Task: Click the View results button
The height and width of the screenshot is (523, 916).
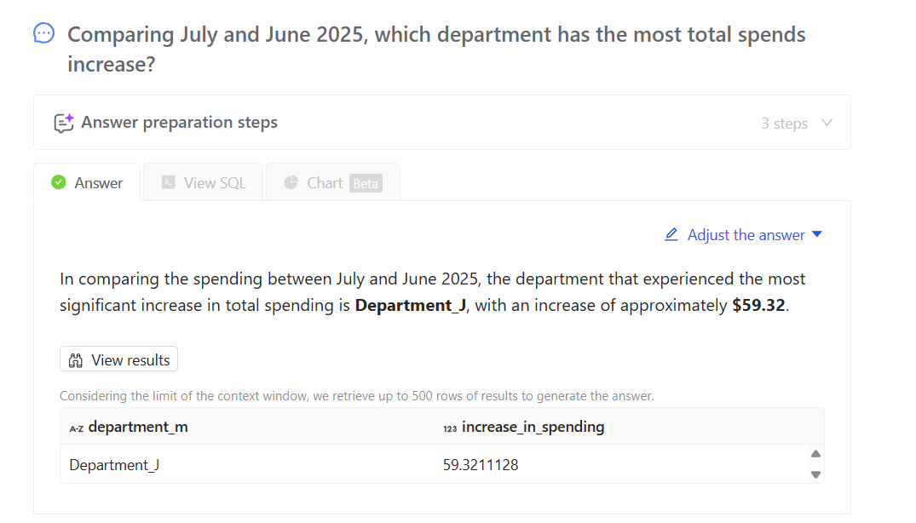Action: pyautogui.click(x=118, y=359)
